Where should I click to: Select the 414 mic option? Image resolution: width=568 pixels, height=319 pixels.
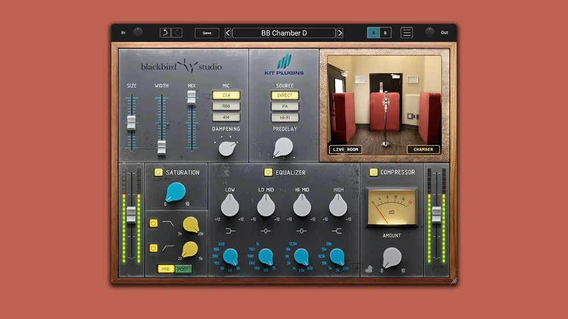coord(226,117)
